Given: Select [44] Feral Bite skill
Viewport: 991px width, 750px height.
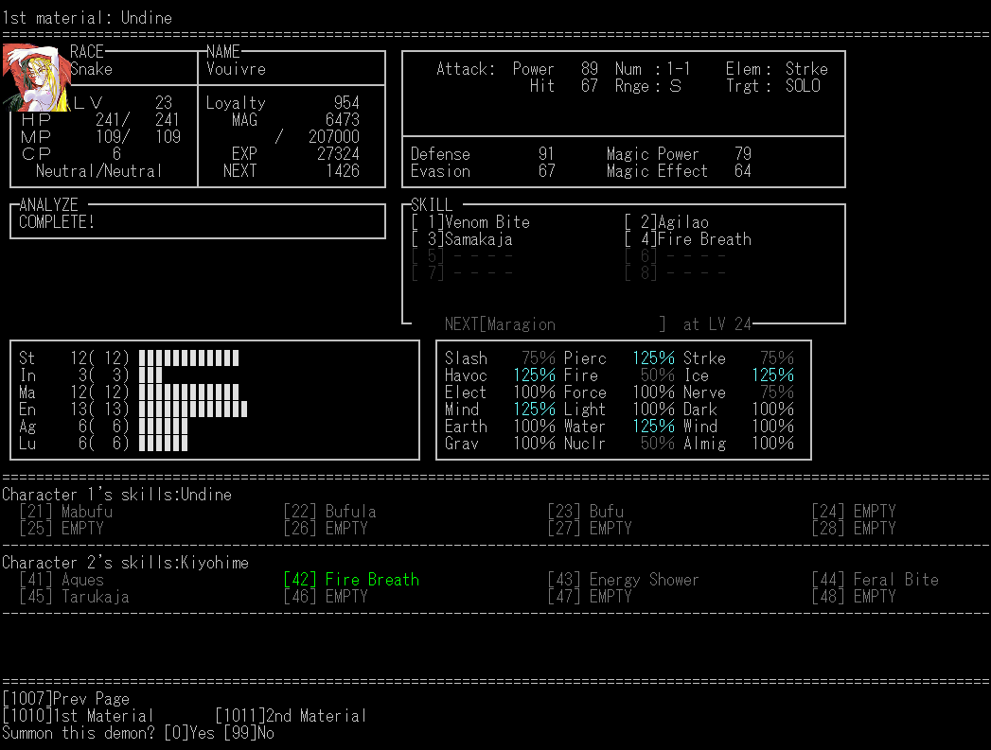Looking at the screenshot, I should pos(875,580).
